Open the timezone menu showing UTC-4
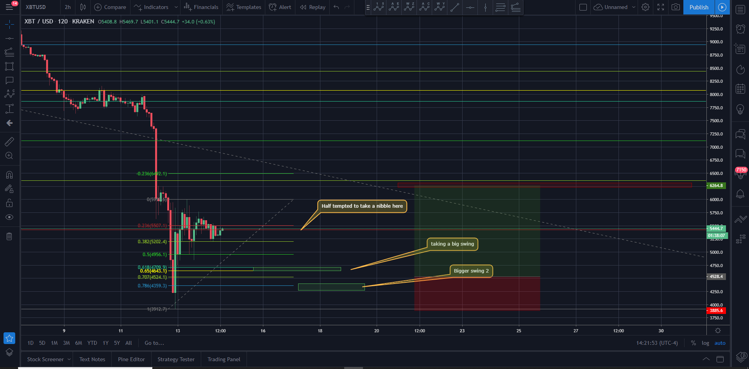749x369 pixels. point(657,343)
